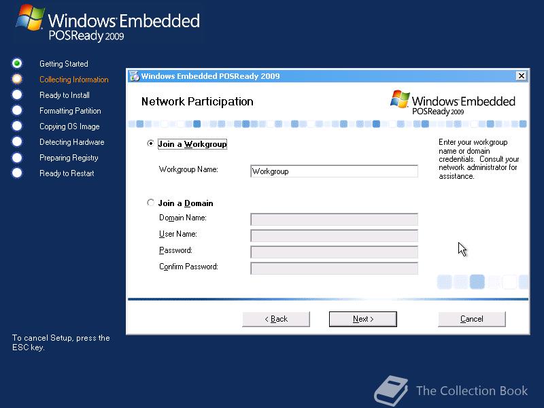Image resolution: width=544 pixels, height=408 pixels.
Task: Click the Confirm Password input field
Action: click(x=334, y=268)
